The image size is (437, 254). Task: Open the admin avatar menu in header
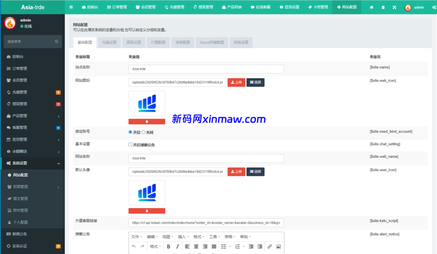click(414, 8)
